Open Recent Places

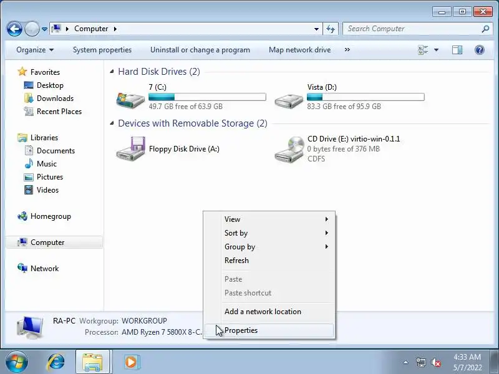click(59, 112)
